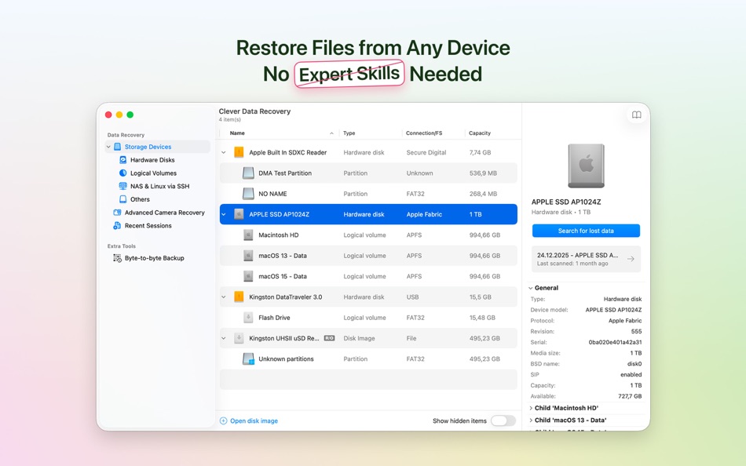Open the 24.12.2025 last scan session
746x466 pixels.
click(x=586, y=255)
